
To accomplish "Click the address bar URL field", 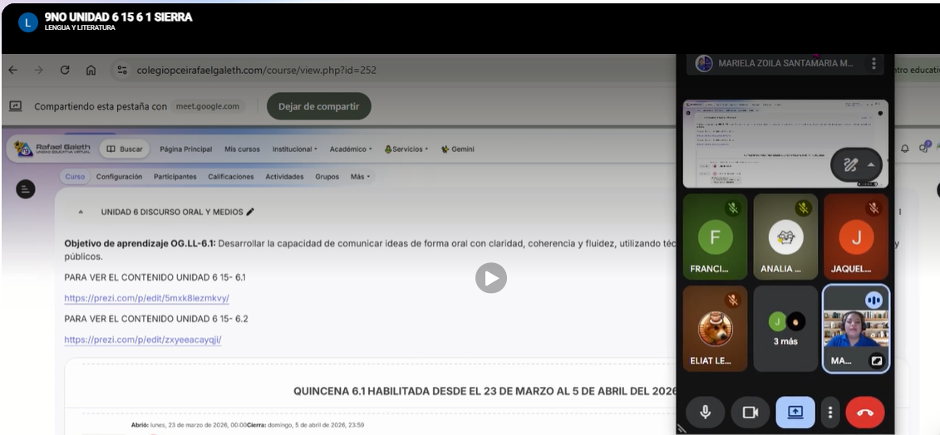I will [256, 71].
